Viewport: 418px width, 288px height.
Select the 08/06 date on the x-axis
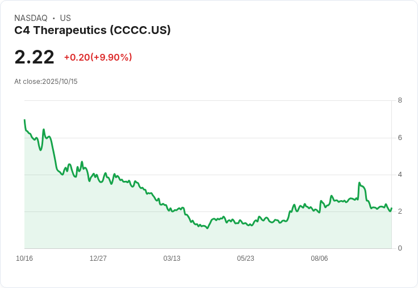[319, 259]
